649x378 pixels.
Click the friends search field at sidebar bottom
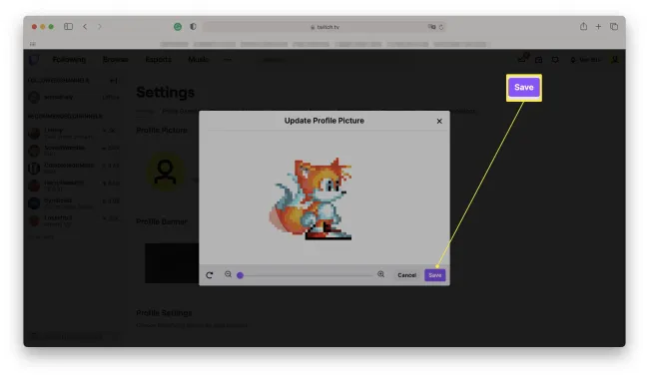pos(75,337)
